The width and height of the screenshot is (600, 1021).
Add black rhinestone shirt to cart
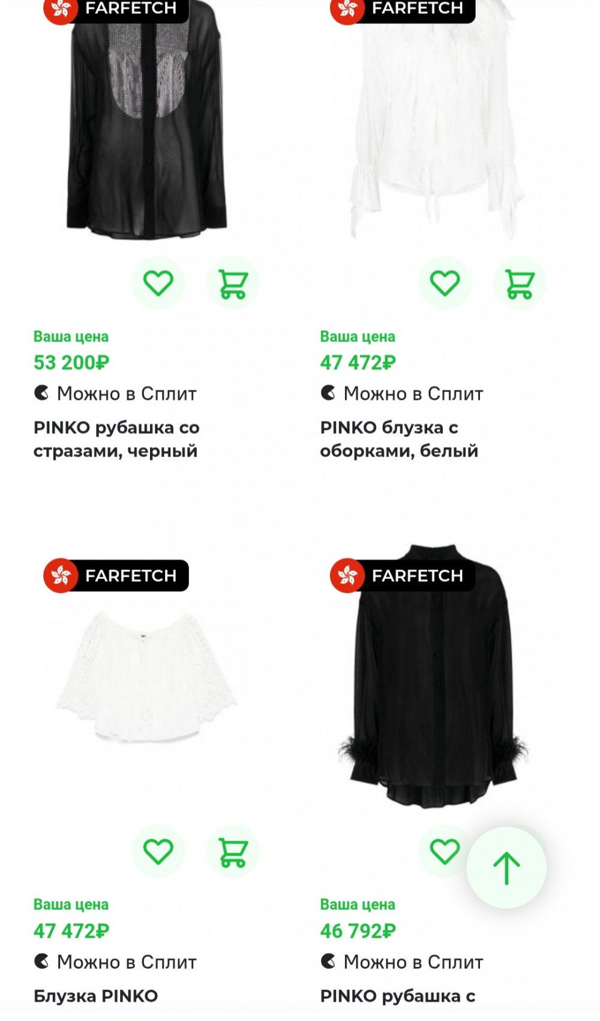[x=233, y=283]
